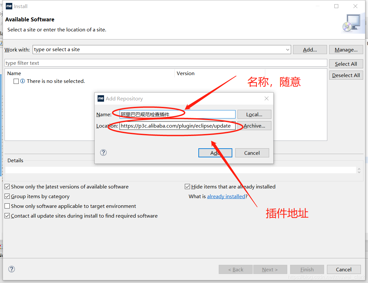Click the Name column header
368x283 pixels.
click(x=89, y=74)
